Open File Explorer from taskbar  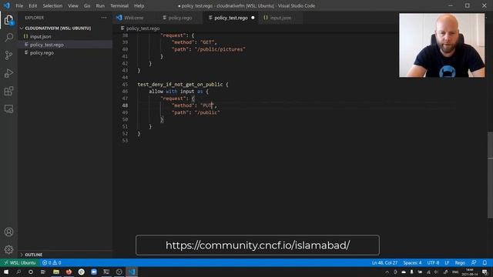56,272
